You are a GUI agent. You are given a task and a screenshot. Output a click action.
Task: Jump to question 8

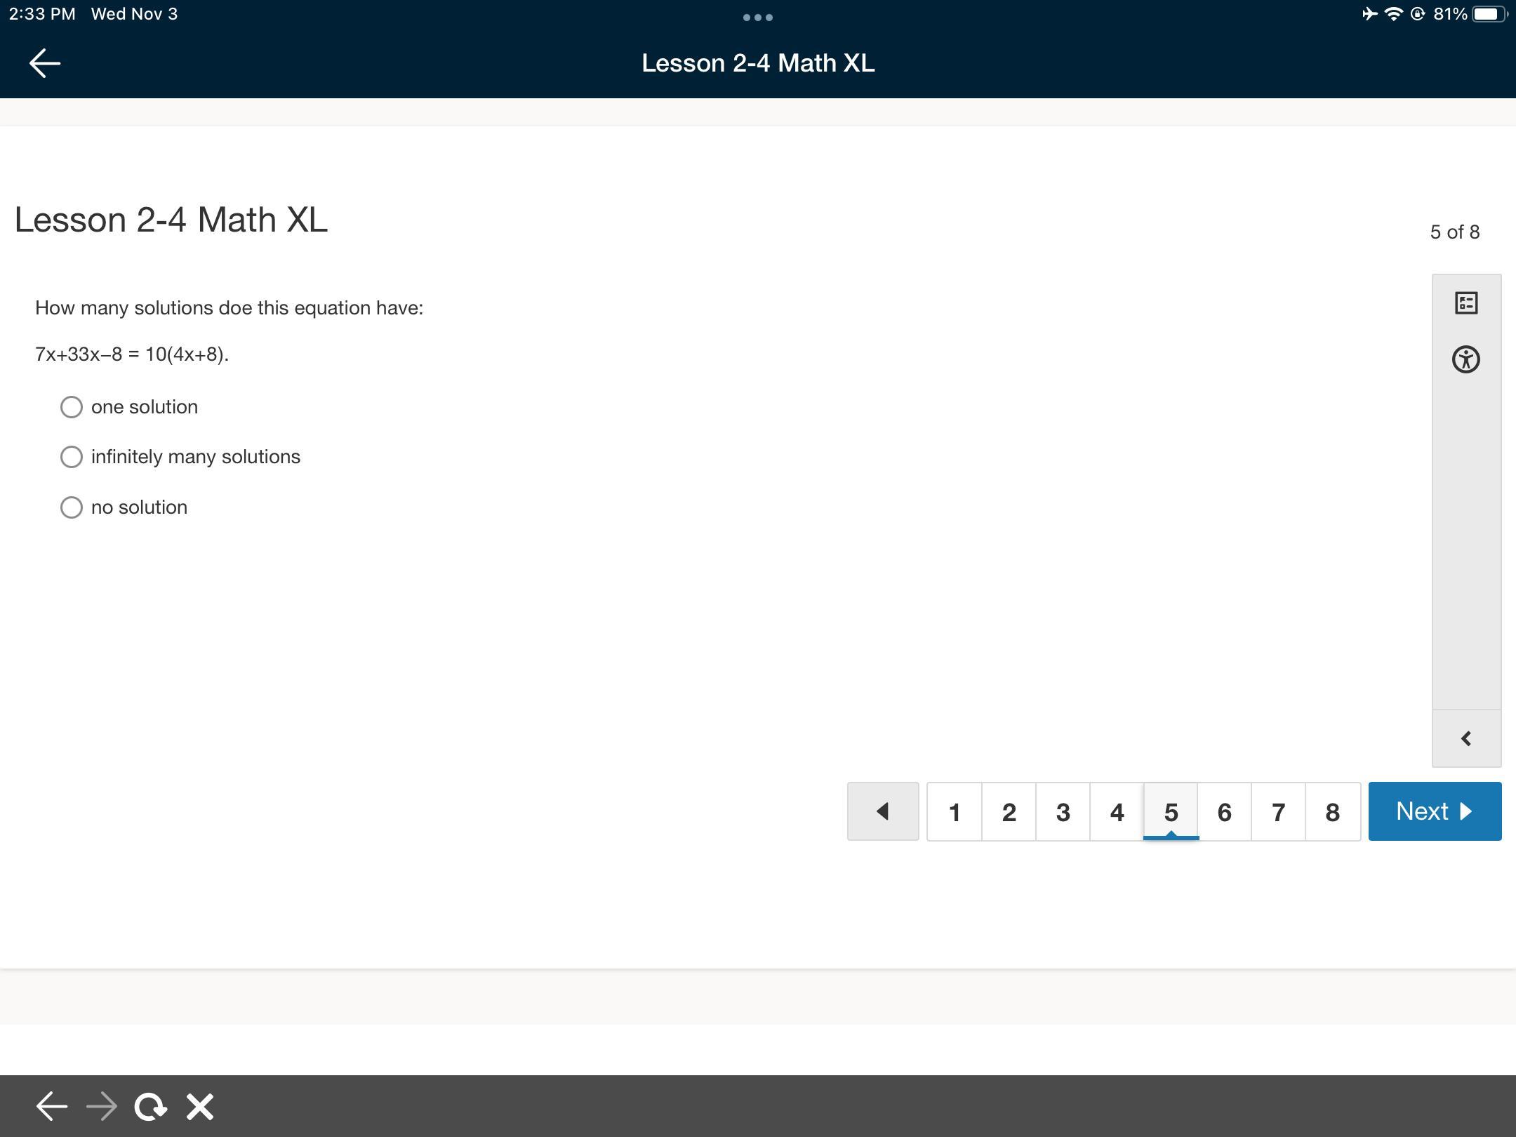pyautogui.click(x=1333, y=812)
